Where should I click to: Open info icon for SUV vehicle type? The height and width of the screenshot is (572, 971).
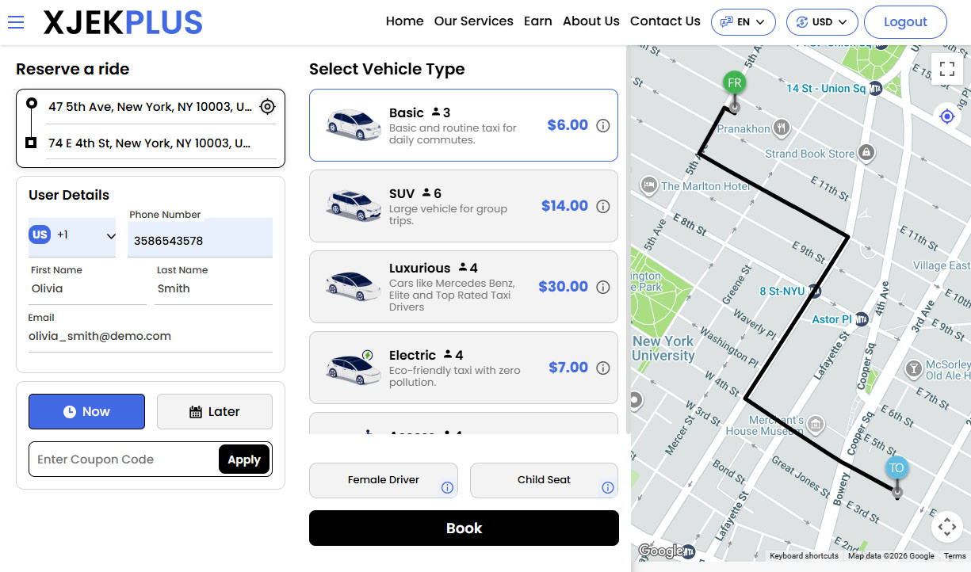tap(603, 205)
